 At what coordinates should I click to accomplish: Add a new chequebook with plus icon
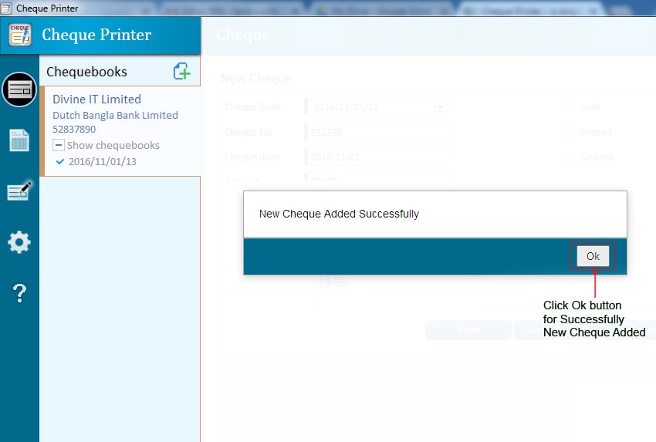pyautogui.click(x=182, y=72)
